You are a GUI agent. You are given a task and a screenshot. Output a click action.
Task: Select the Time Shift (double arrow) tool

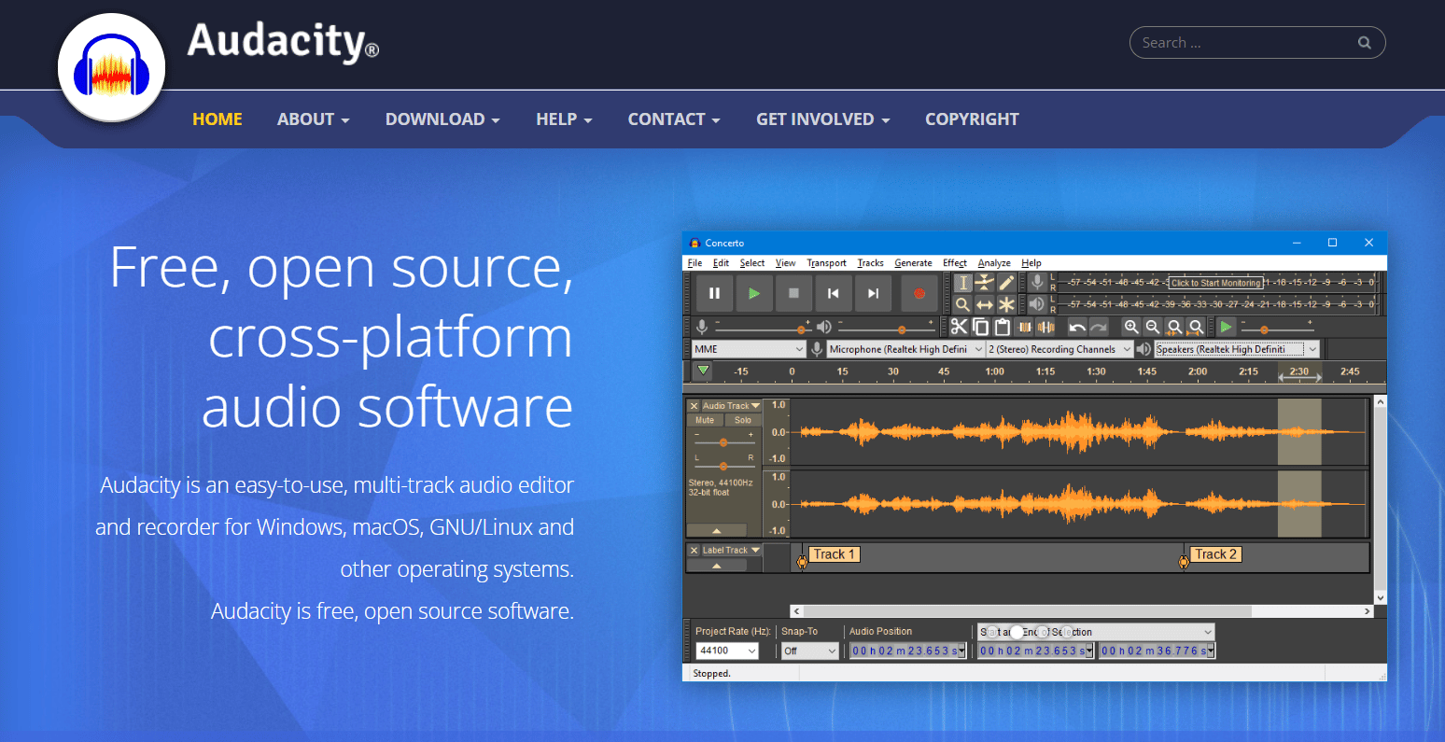[x=985, y=304]
